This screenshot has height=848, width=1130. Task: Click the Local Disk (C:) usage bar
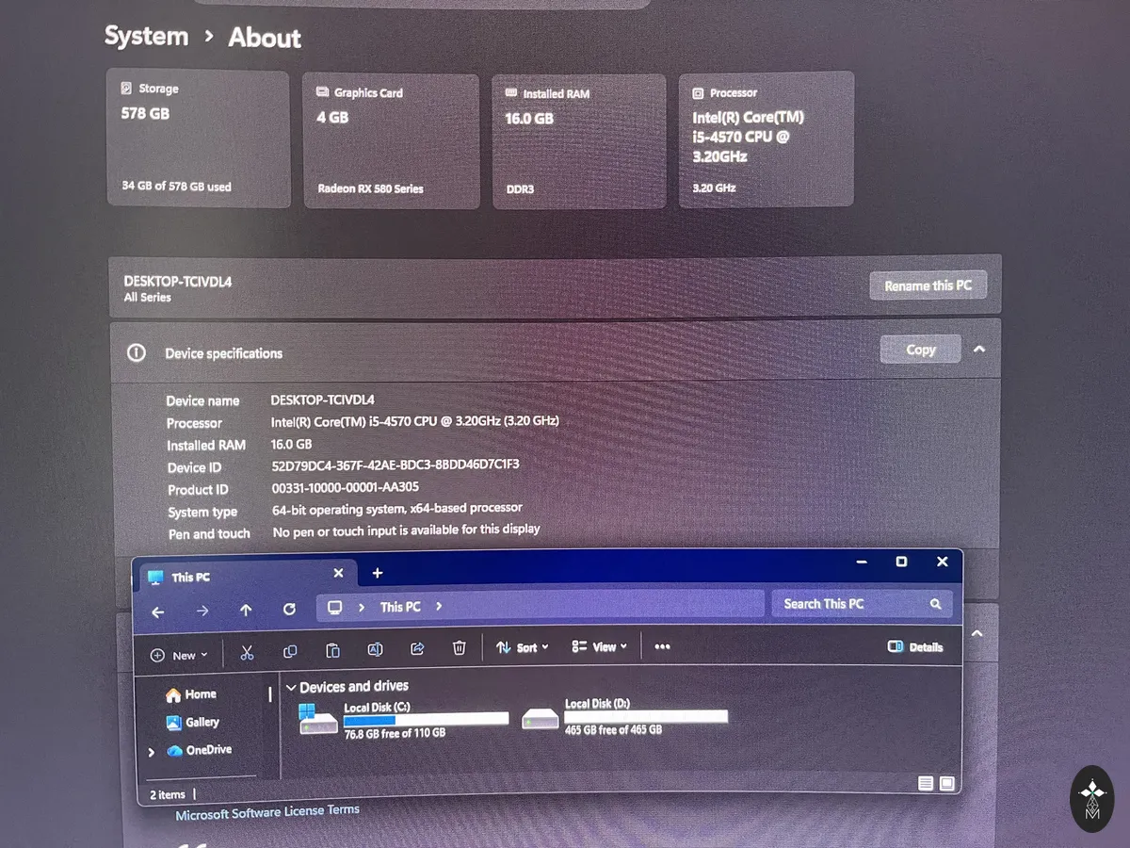click(x=426, y=719)
